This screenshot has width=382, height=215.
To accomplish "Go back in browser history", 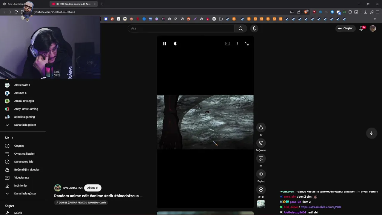I will (4, 12).
